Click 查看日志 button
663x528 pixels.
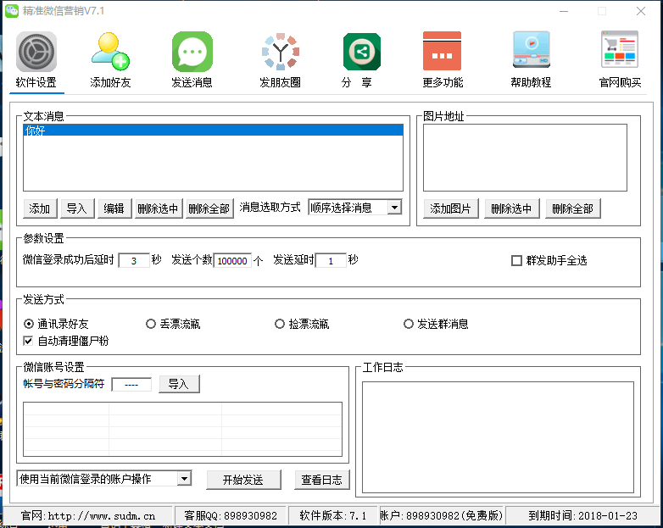(x=322, y=480)
